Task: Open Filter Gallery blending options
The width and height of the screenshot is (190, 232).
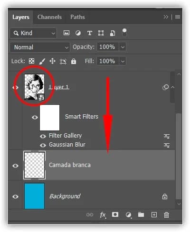Action: tap(167, 136)
